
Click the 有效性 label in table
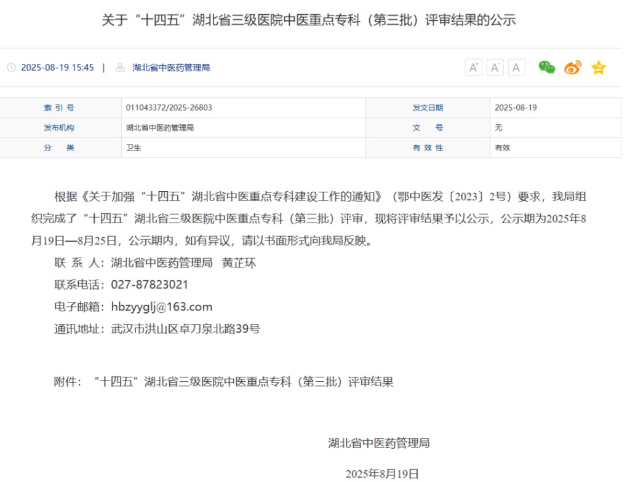(x=428, y=148)
